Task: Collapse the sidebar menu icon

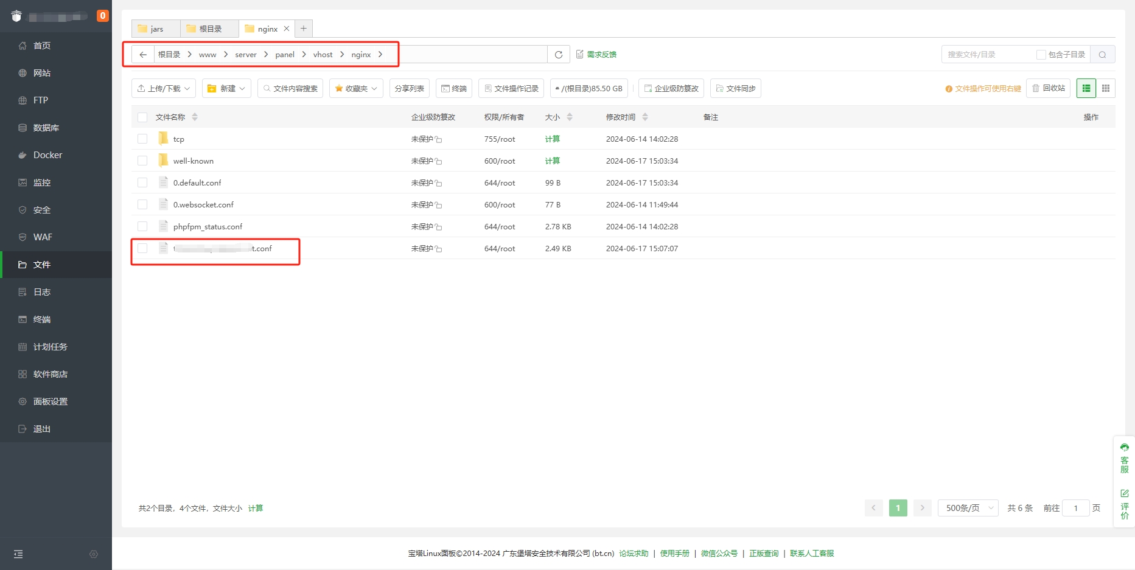Action: tap(18, 554)
